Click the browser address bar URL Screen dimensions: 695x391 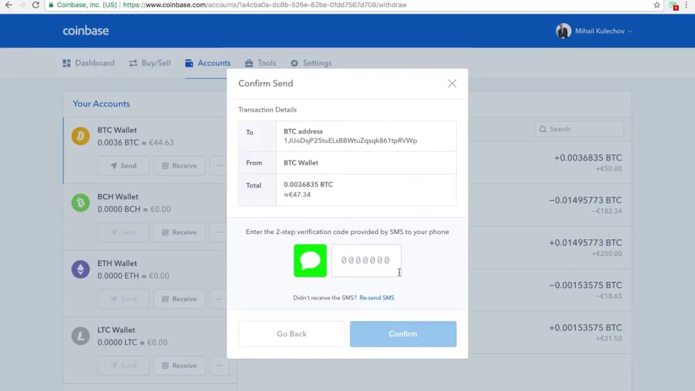point(265,5)
